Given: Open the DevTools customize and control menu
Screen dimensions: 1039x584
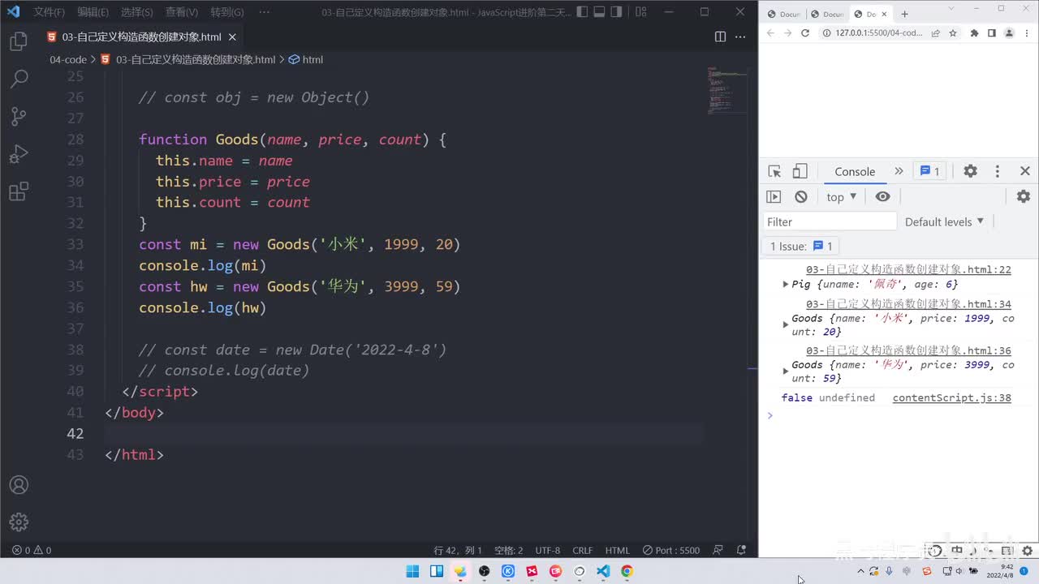Looking at the screenshot, I should pyautogui.click(x=998, y=171).
